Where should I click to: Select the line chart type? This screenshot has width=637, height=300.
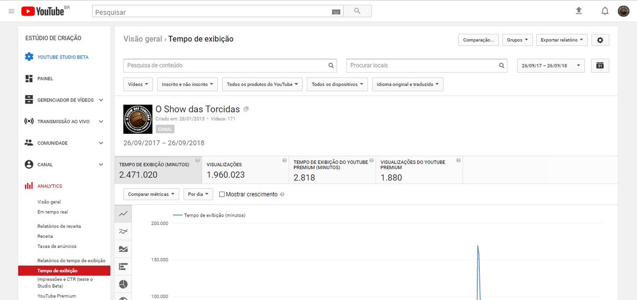coord(123,214)
